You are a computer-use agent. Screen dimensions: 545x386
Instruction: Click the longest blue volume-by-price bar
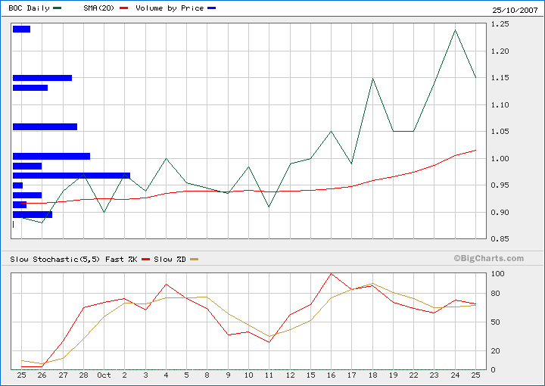[x=71, y=175]
